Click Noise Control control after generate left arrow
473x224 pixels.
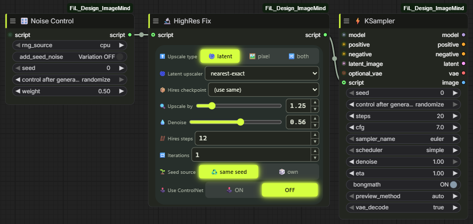point(18,80)
